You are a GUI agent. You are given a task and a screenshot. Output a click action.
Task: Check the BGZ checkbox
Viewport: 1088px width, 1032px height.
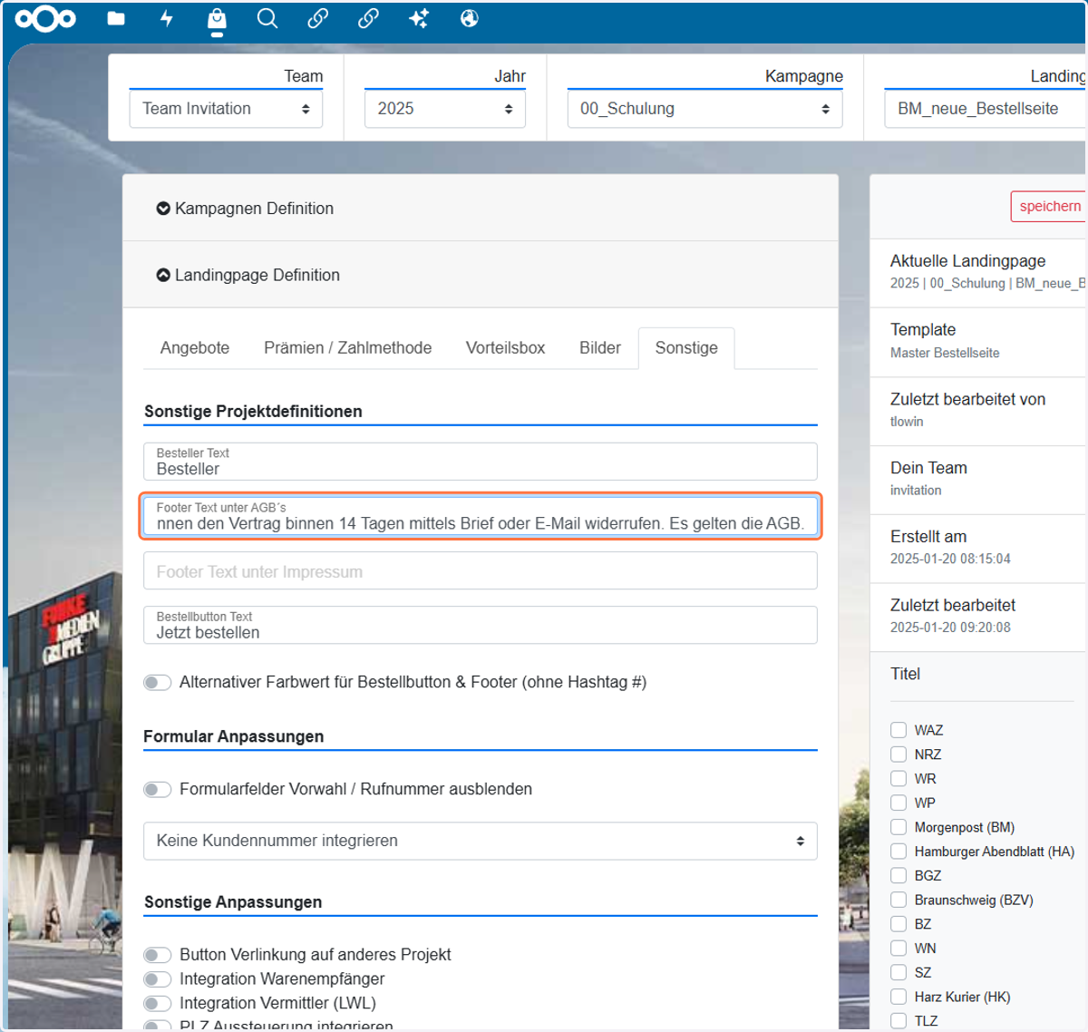point(899,875)
